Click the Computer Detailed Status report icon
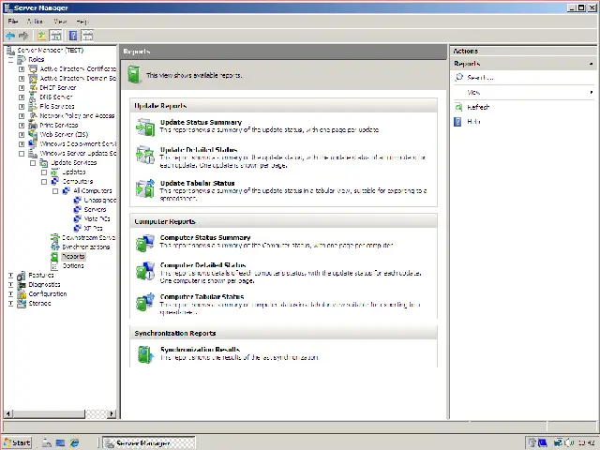The image size is (600, 450). [145, 271]
